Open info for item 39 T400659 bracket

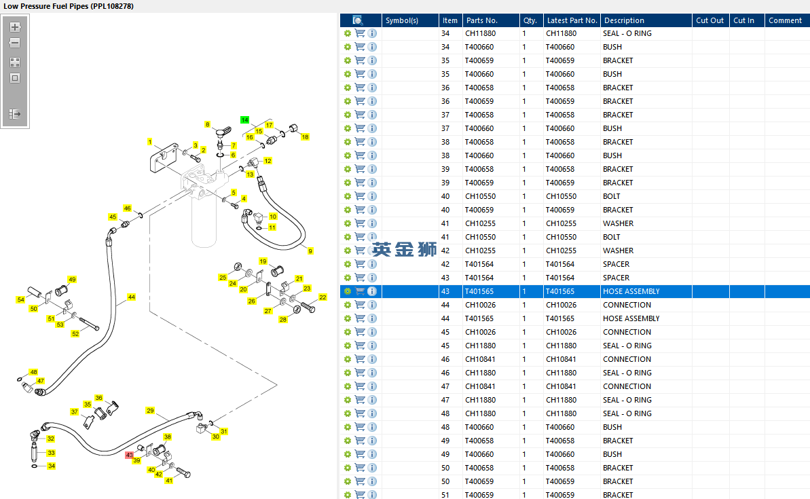pos(372,183)
